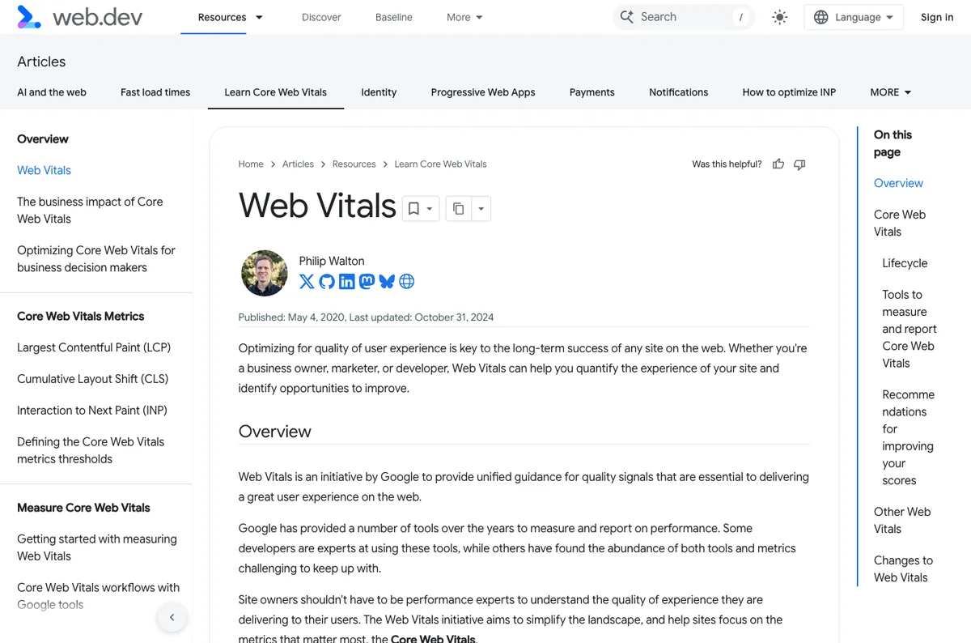Click the thumbs down not helpful icon
Screen dimensions: 971x643
[799, 164]
